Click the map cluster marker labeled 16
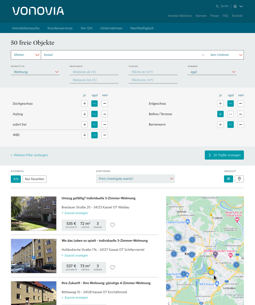Image resolution: width=255 pixels, height=305 pixels. point(178,237)
